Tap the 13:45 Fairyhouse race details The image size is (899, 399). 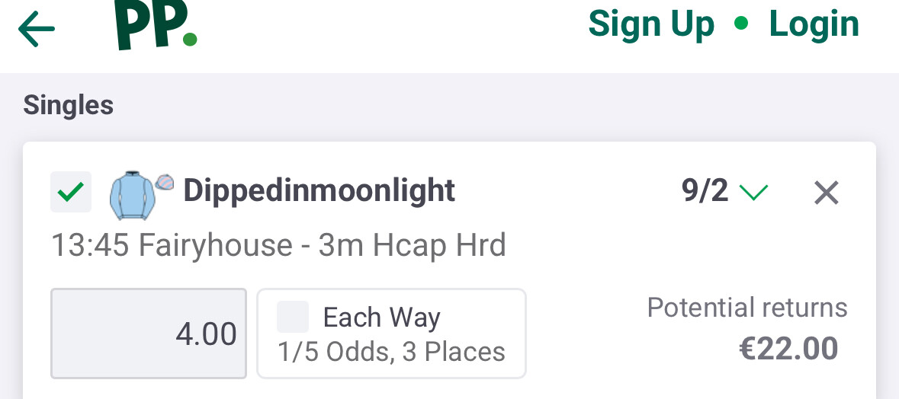coord(278,245)
